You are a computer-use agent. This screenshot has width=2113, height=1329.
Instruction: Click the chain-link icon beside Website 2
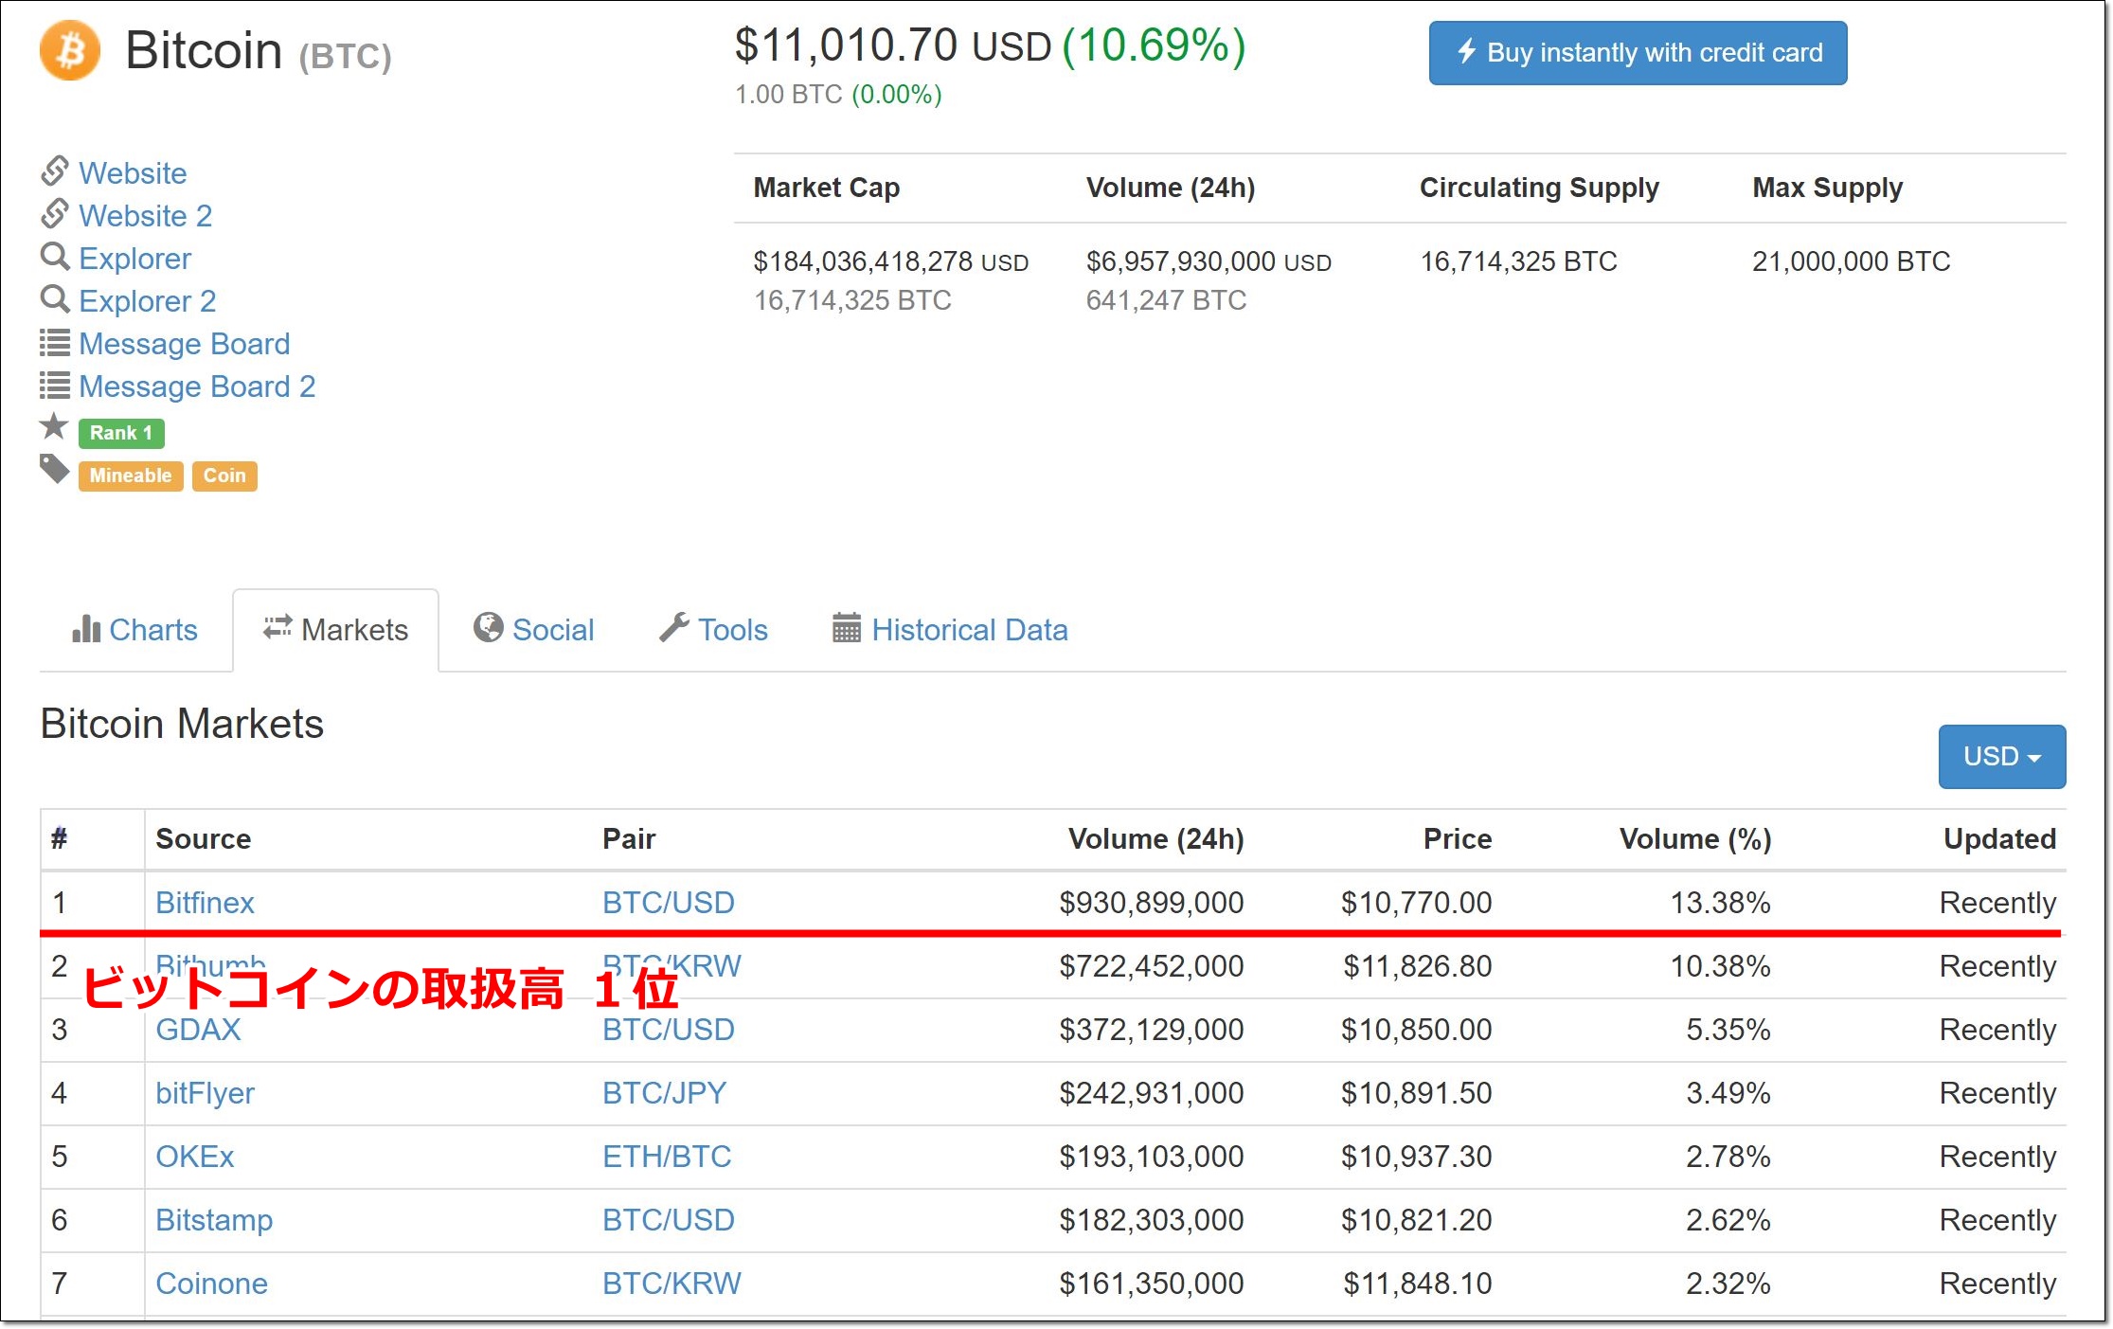click(x=55, y=214)
